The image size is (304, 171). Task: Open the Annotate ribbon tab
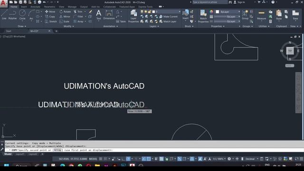[x=35, y=7]
